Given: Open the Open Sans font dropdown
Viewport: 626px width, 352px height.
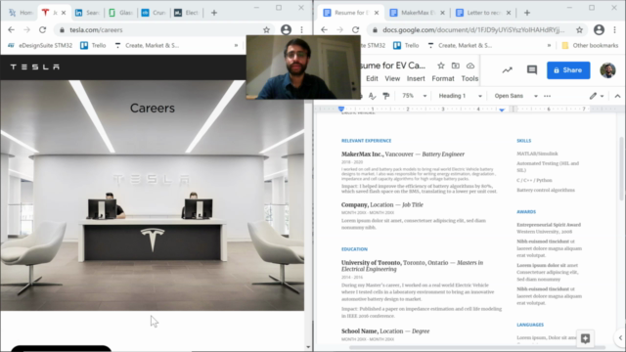Looking at the screenshot, I should 515,96.
